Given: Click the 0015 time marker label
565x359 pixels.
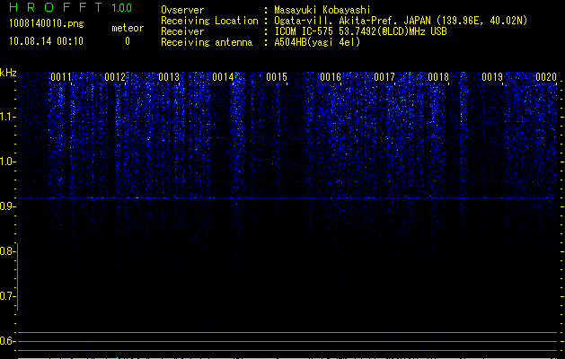Looking at the screenshot, I should click(x=277, y=77).
